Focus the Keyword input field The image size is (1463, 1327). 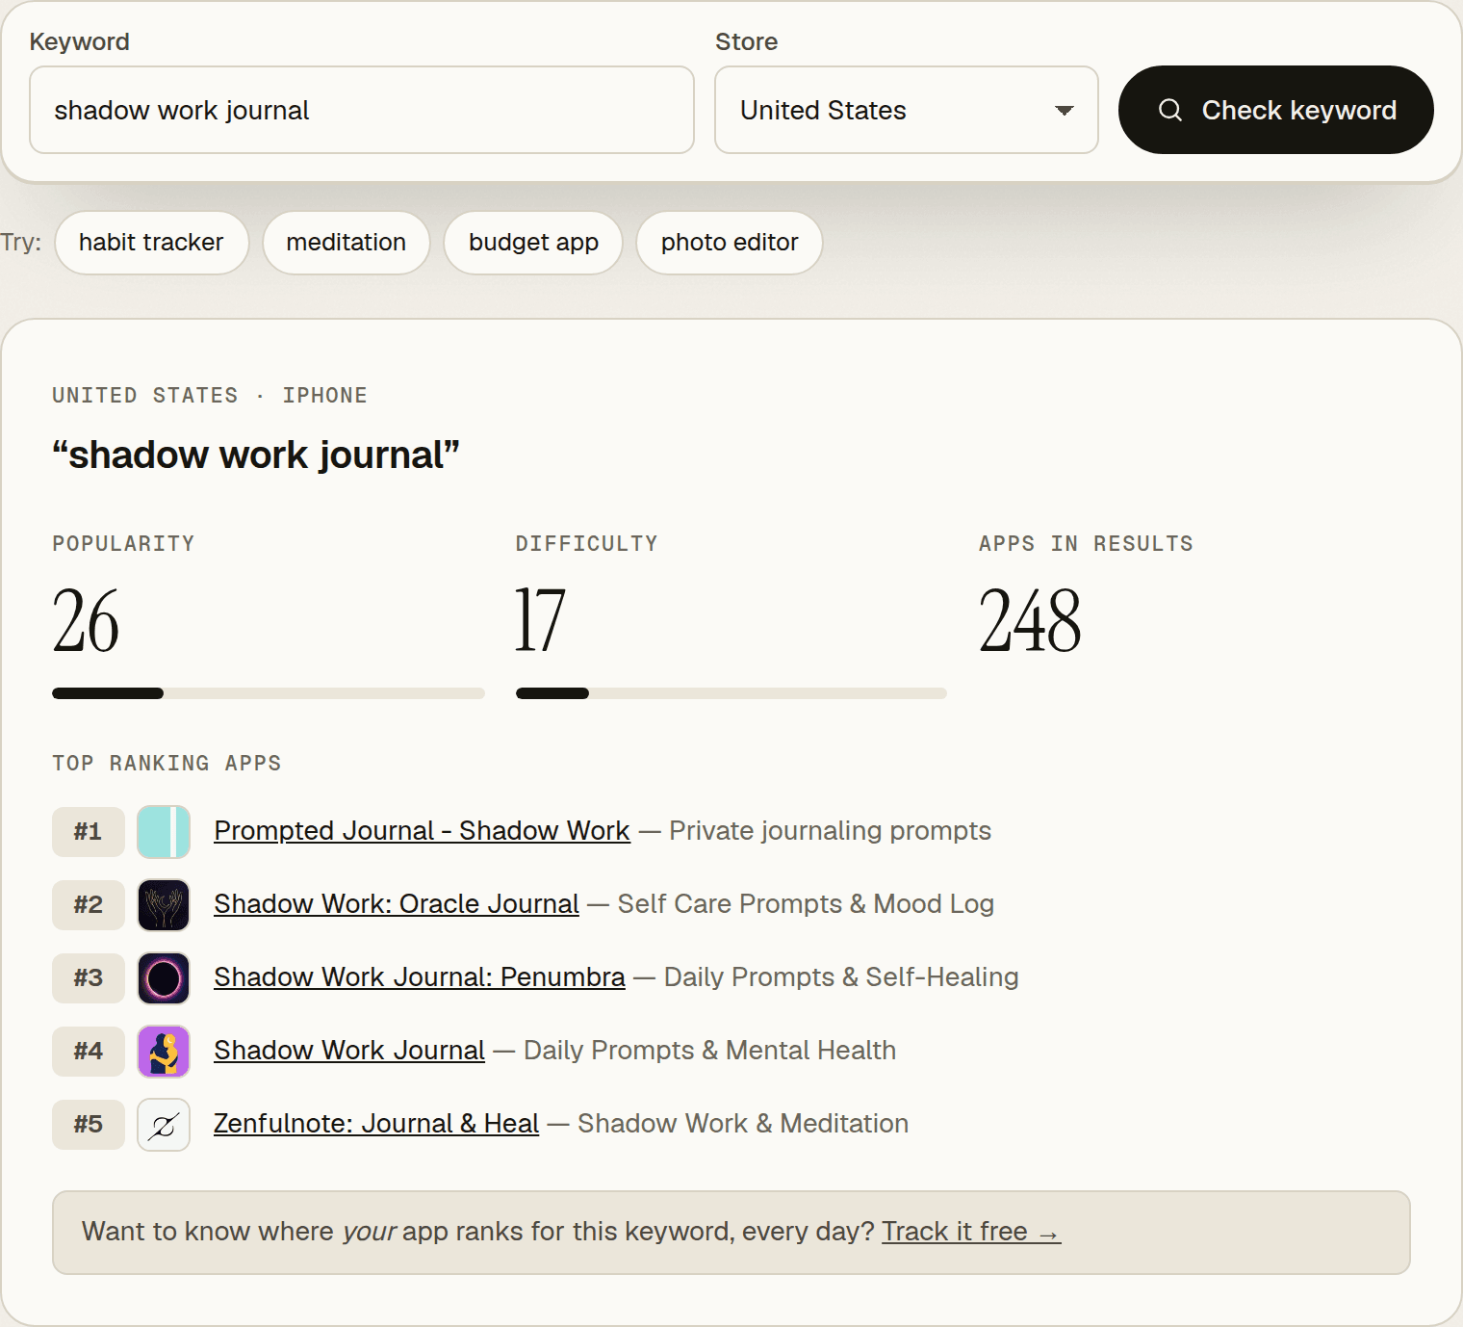(x=362, y=110)
